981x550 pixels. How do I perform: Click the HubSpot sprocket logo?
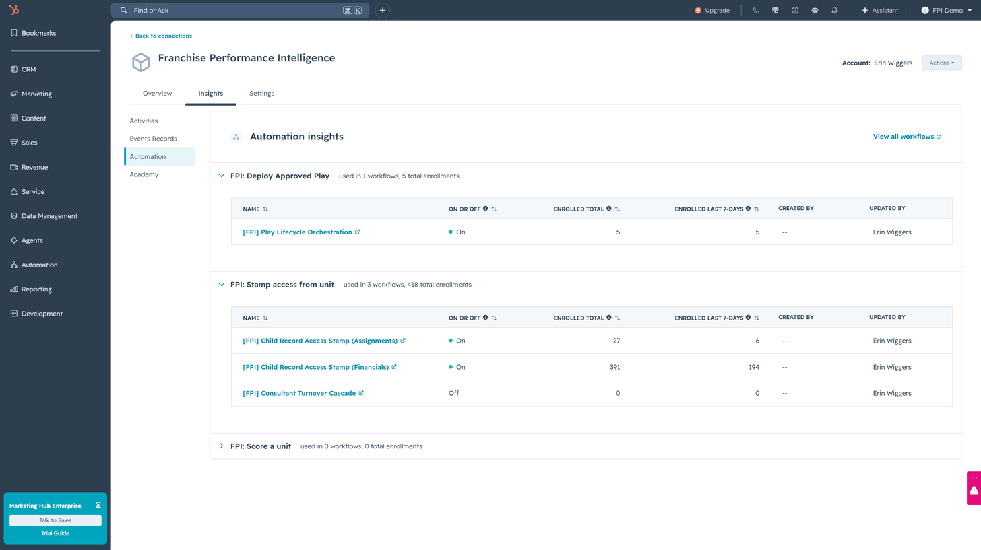[x=13, y=10]
